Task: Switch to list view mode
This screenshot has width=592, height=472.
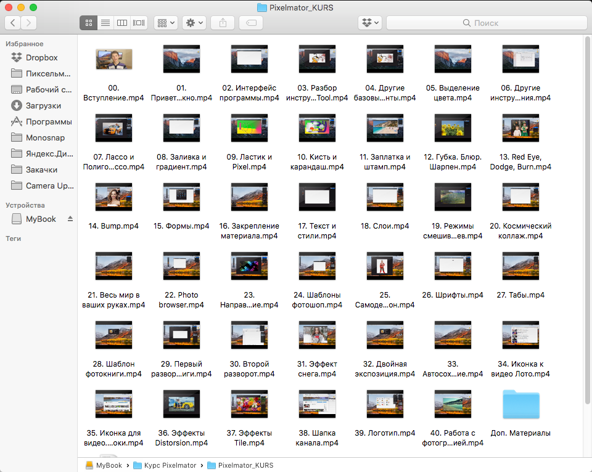Action: click(x=105, y=23)
